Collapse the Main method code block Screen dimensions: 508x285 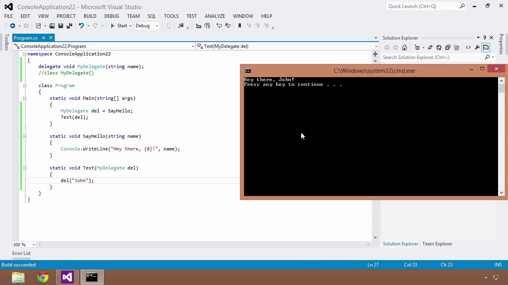tap(25, 98)
